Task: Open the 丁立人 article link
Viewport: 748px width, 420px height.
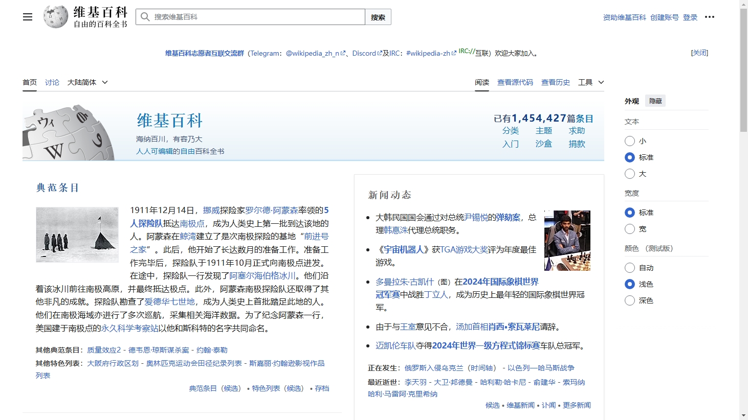Action: pos(436,295)
